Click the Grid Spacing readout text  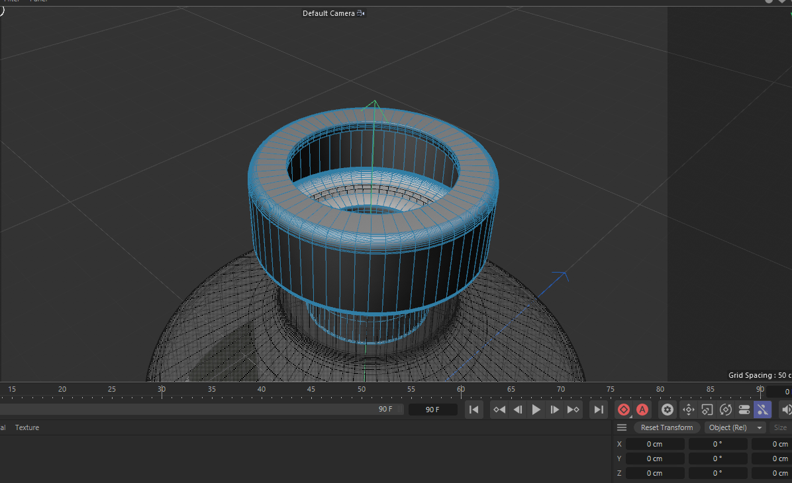[759, 376]
